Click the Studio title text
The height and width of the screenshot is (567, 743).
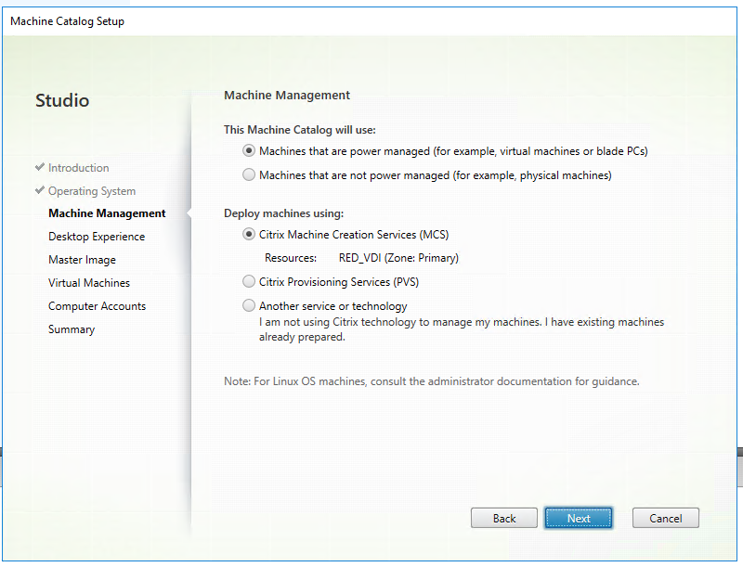click(62, 100)
